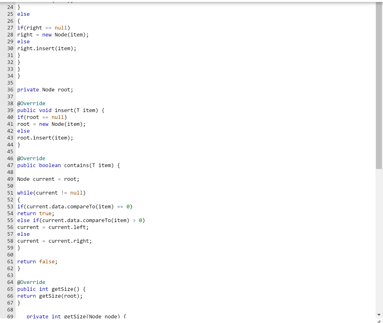
Task: Click return true statement on line 54
Action: [x=35, y=213]
